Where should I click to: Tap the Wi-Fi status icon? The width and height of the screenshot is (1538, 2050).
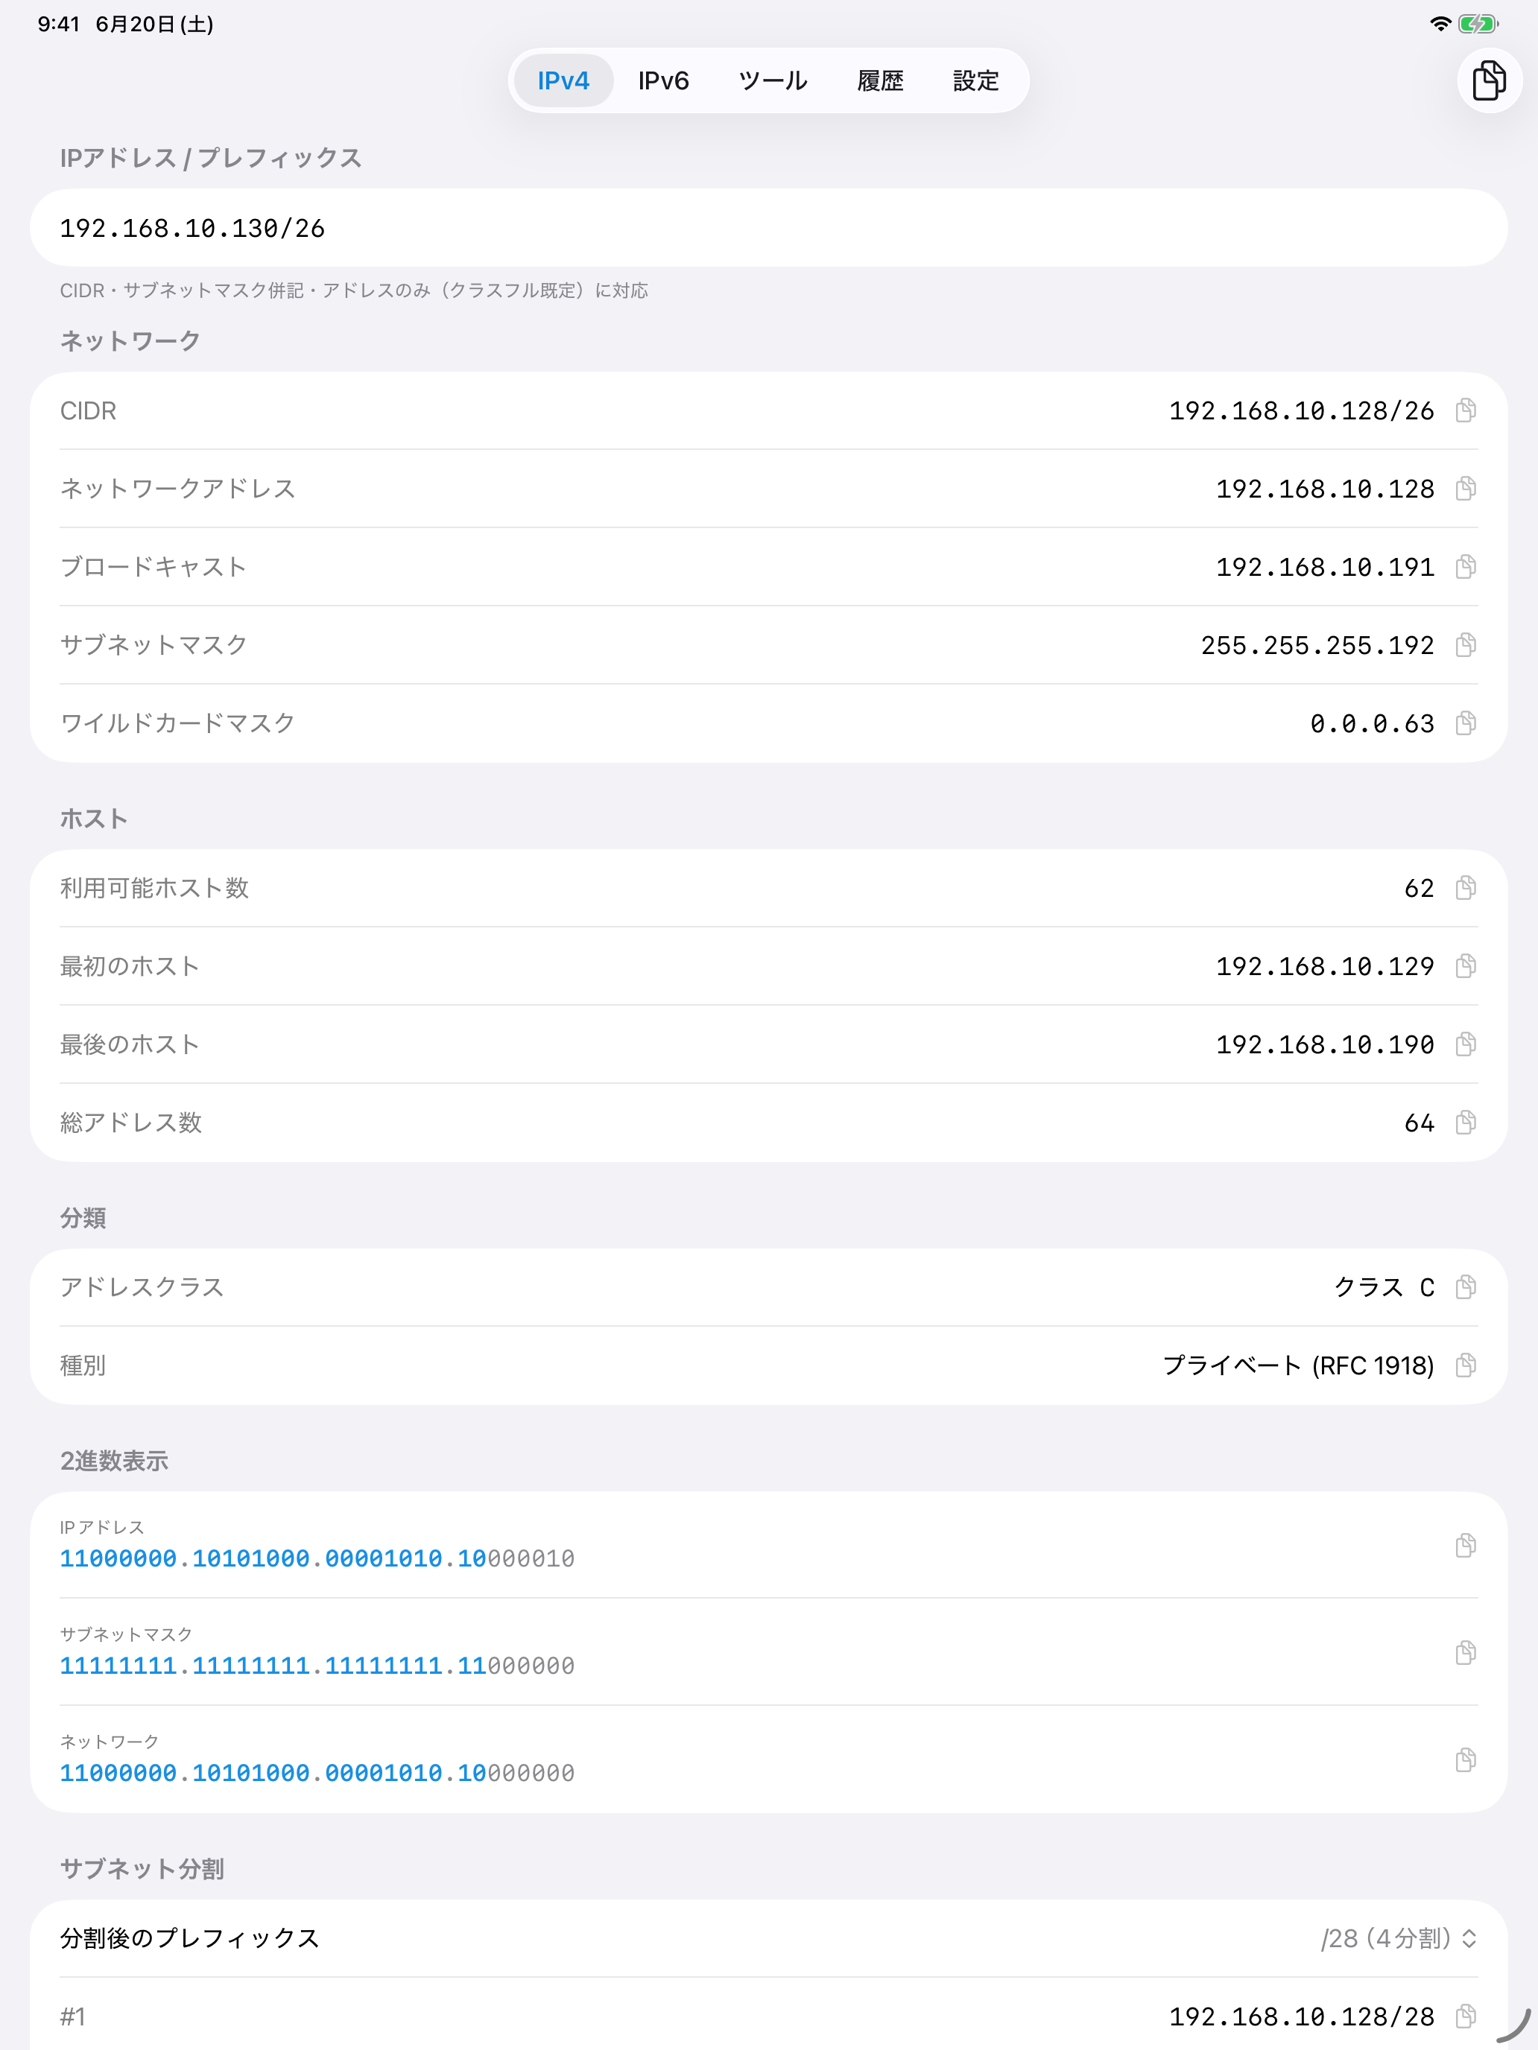pyautogui.click(x=1440, y=24)
